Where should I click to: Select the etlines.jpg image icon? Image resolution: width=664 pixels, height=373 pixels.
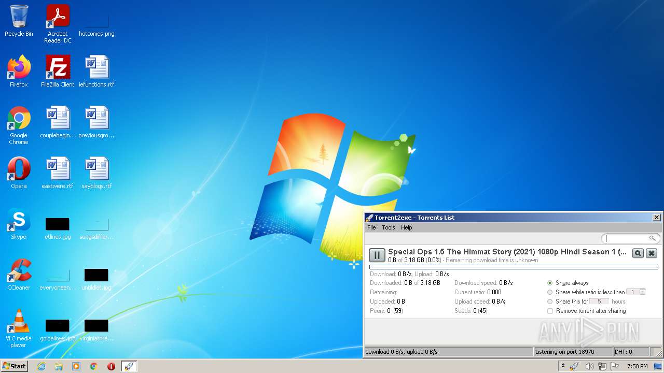point(58,228)
